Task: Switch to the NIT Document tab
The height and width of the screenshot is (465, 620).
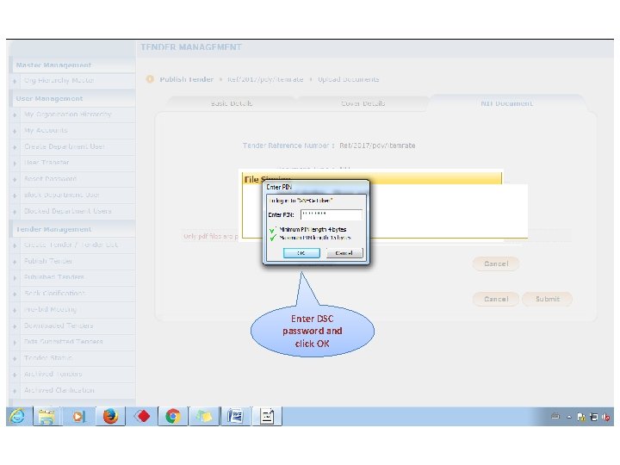Action: (x=506, y=103)
